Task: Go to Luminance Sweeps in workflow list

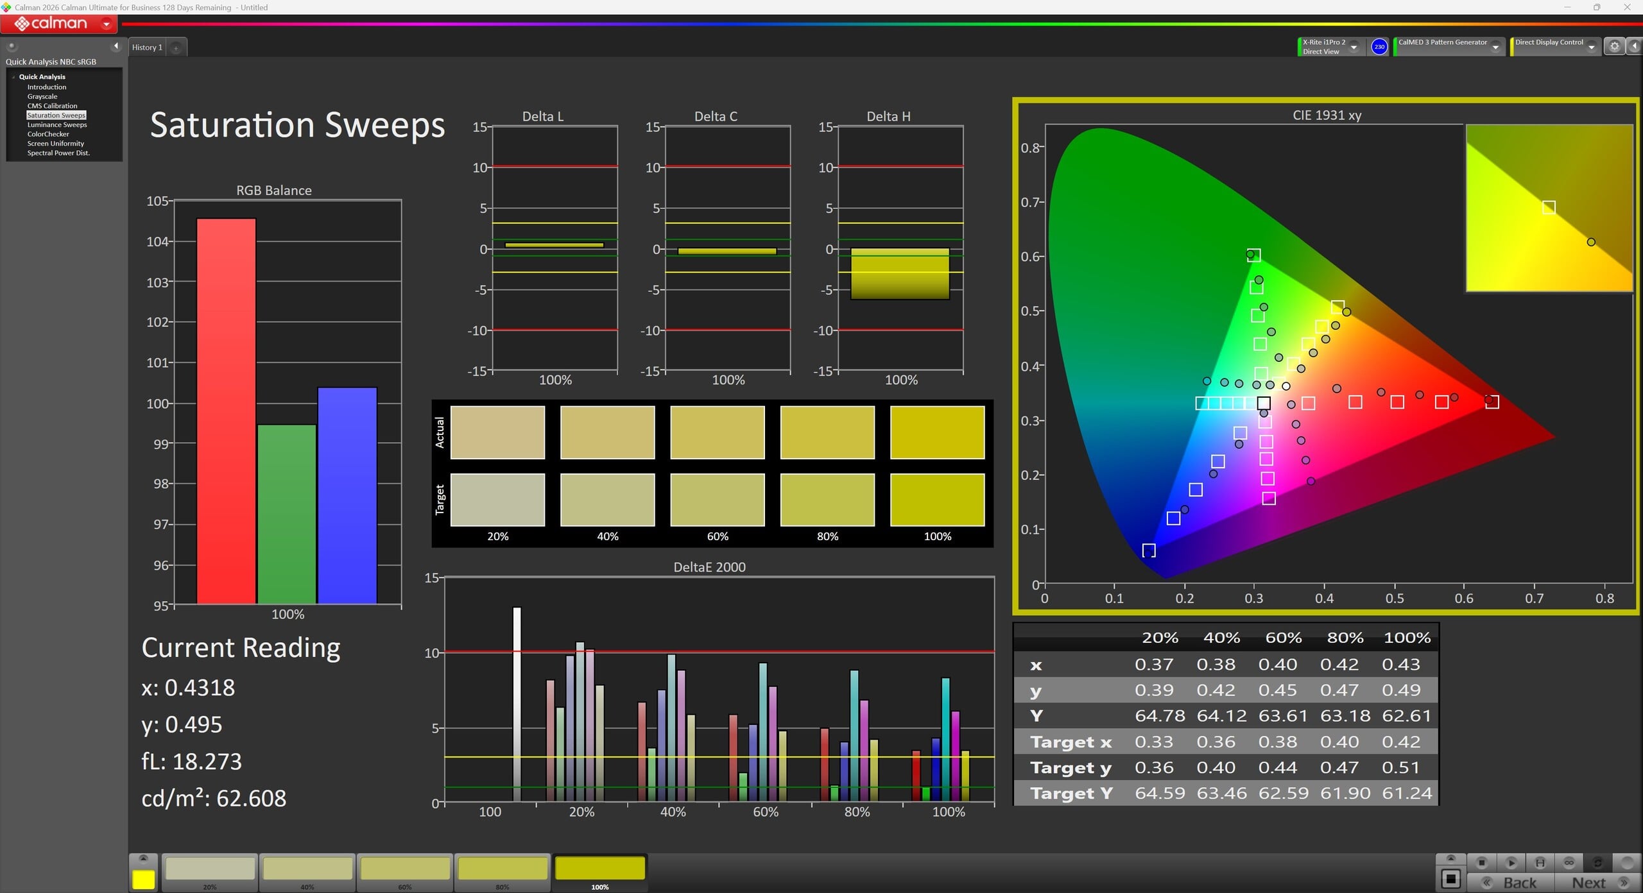Action: (57, 124)
